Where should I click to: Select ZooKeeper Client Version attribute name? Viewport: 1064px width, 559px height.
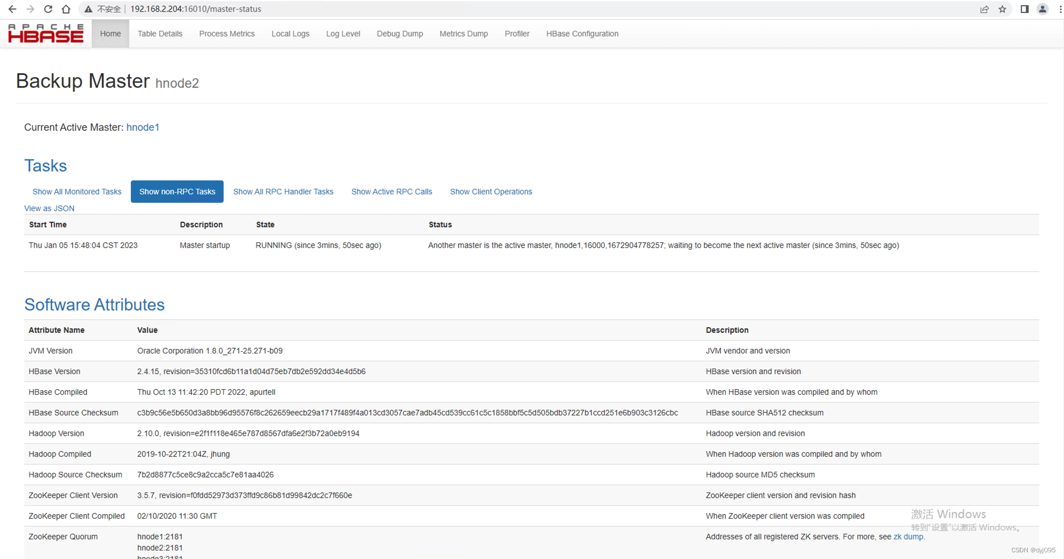pos(73,495)
